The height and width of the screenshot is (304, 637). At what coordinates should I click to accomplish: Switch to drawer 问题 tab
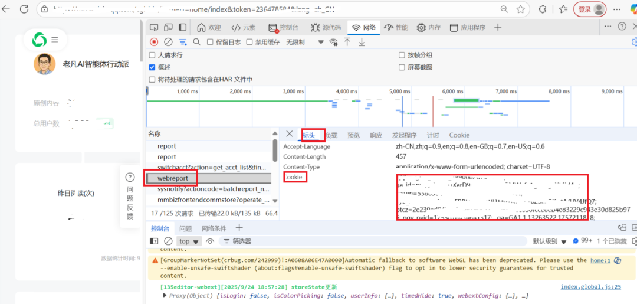tap(185, 229)
